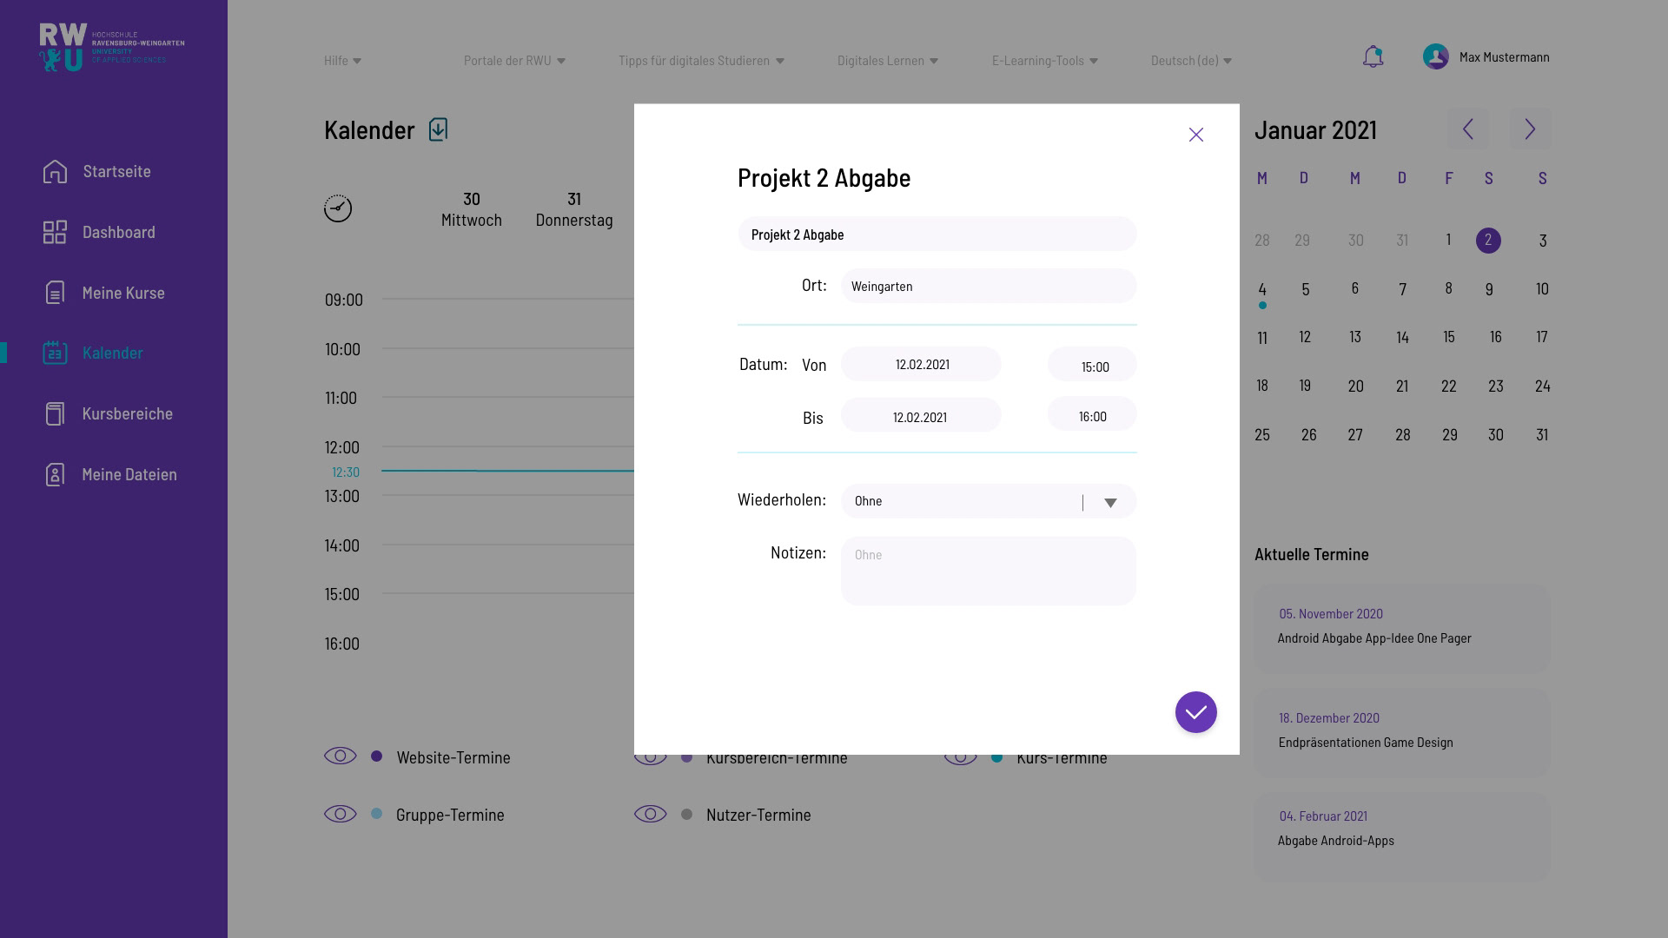
Task: Click the event title input field
Action: pyautogui.click(x=937, y=234)
